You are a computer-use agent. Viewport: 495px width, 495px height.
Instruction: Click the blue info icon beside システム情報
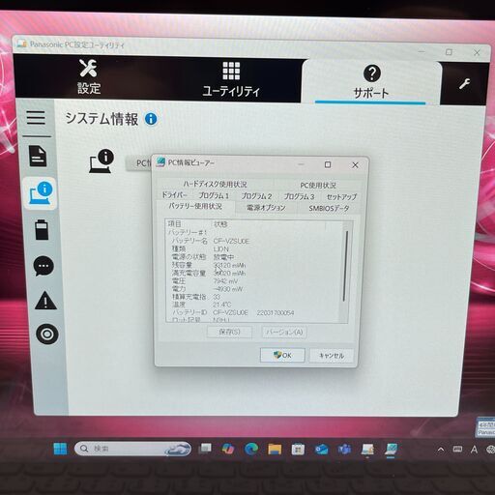[151, 119]
